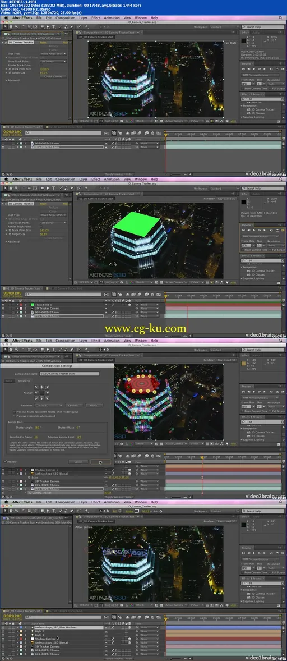The width and height of the screenshot is (287, 661).
Task: Click next-frame button in the bottom frame Preview panel
Action: click(x=260, y=553)
